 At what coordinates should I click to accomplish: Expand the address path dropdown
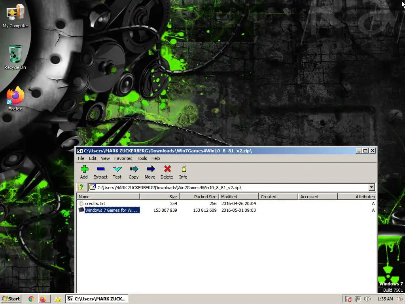tap(371, 187)
